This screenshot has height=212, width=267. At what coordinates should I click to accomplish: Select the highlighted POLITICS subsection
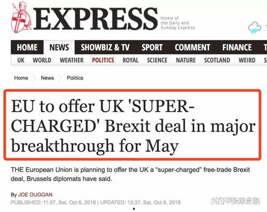click(x=103, y=60)
